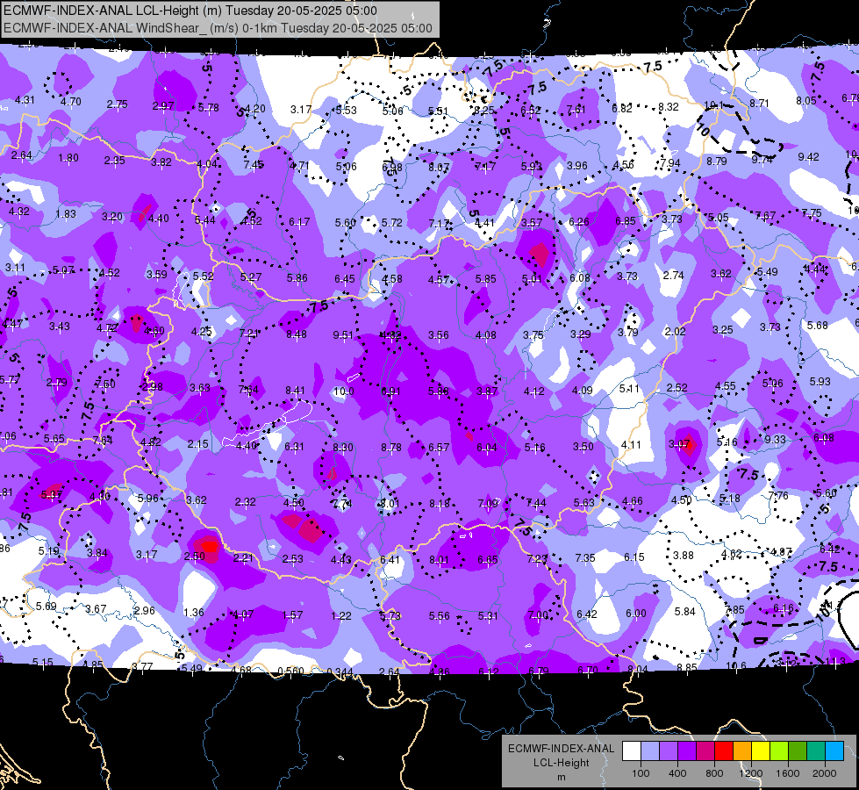859x790 pixels.
Task: Click the wind shear value '0.560'
Action: click(291, 671)
